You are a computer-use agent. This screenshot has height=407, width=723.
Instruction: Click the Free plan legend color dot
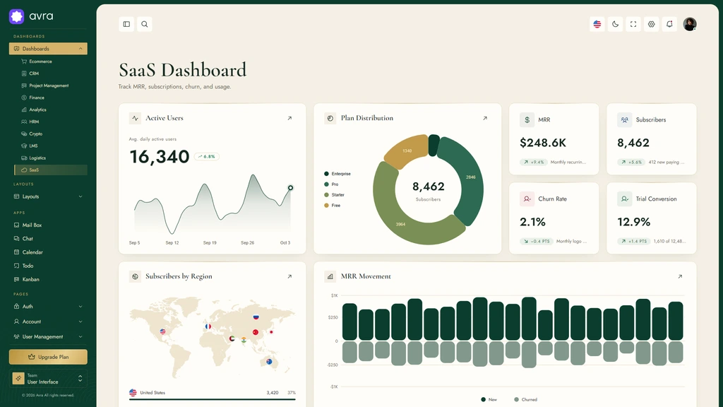[326, 206]
